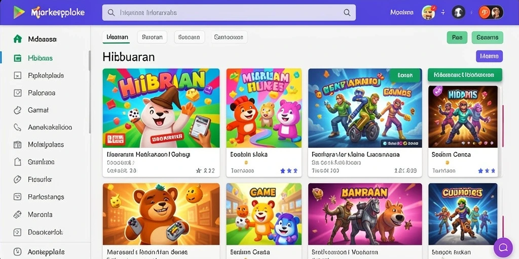
Task: Click the star rating on first game card
Action: point(205,171)
